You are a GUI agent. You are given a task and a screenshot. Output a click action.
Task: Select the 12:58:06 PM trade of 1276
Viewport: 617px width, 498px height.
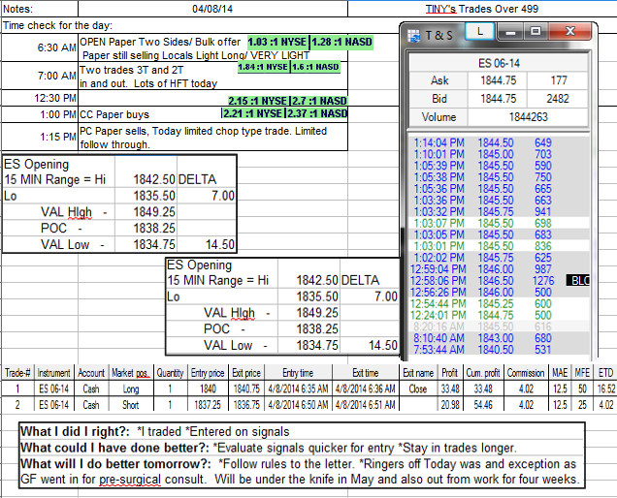(x=499, y=281)
